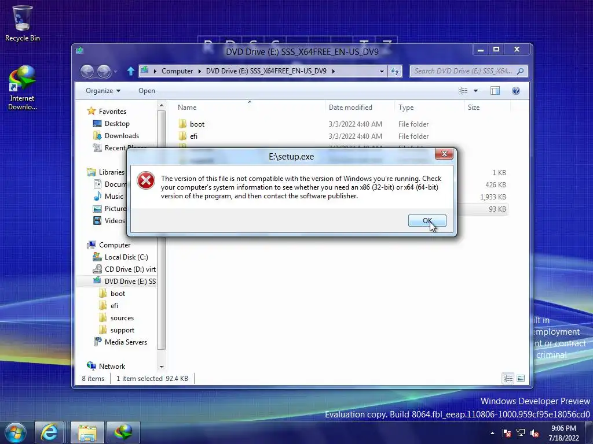Click the Start button on taskbar
The height and width of the screenshot is (444, 593).
pyautogui.click(x=15, y=432)
